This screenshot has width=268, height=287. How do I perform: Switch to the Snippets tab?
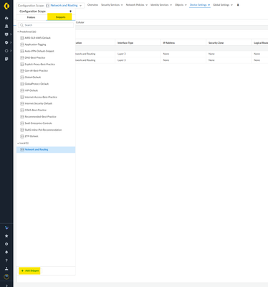pos(60,17)
